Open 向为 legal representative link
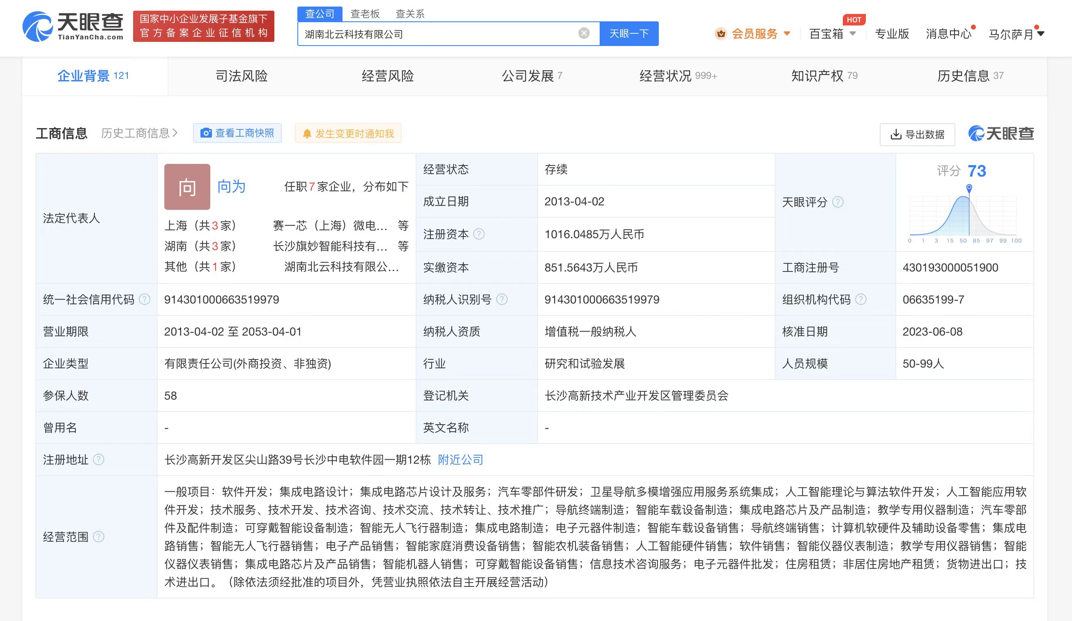Image resolution: width=1072 pixels, height=621 pixels. pyautogui.click(x=231, y=186)
